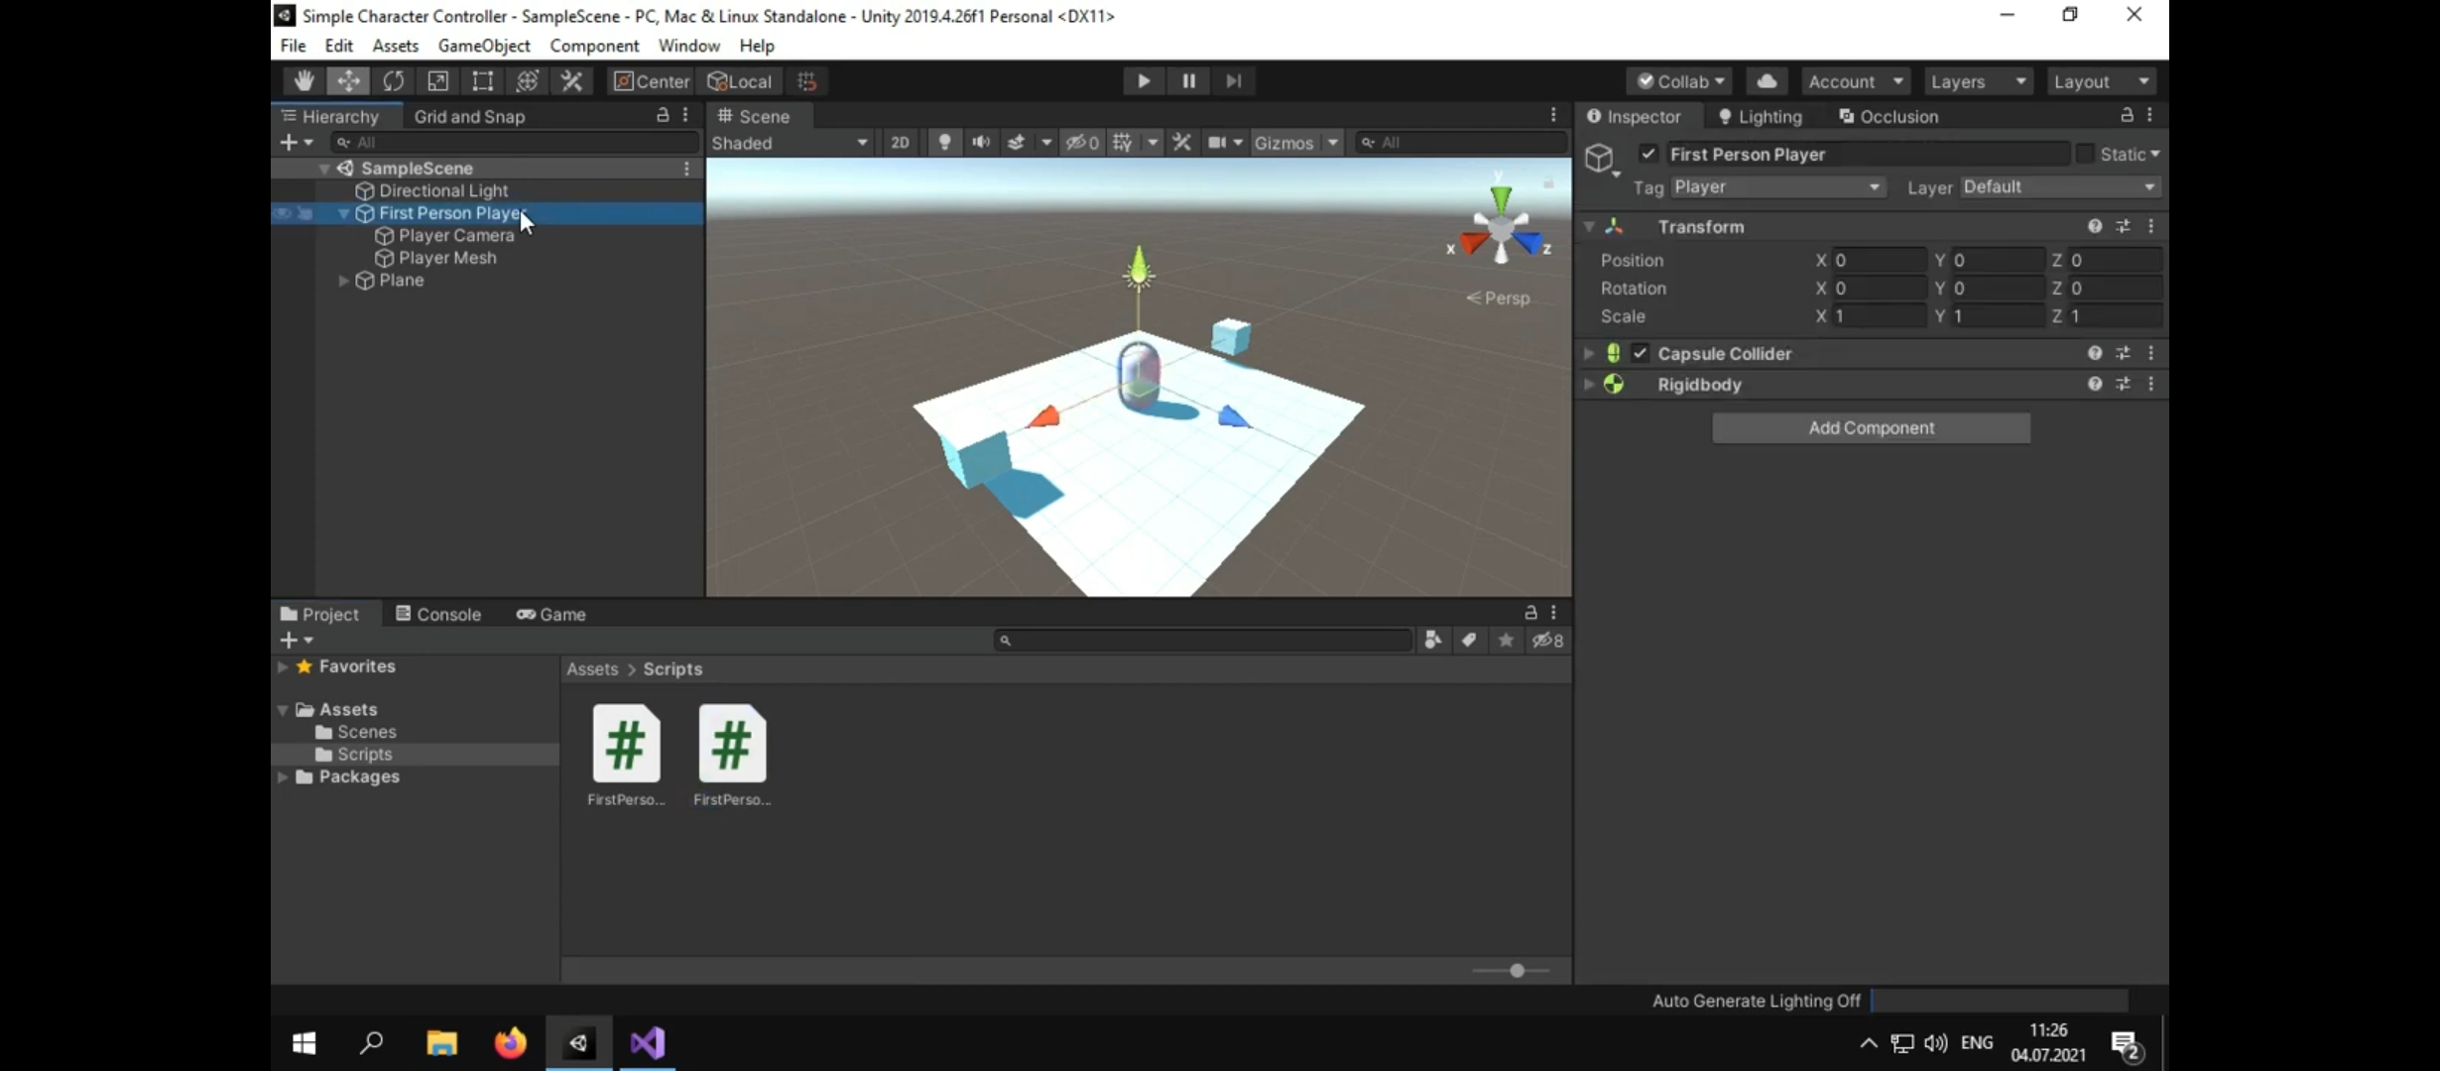This screenshot has height=1071, width=2440.
Task: Select the Rect tool
Action: point(483,81)
